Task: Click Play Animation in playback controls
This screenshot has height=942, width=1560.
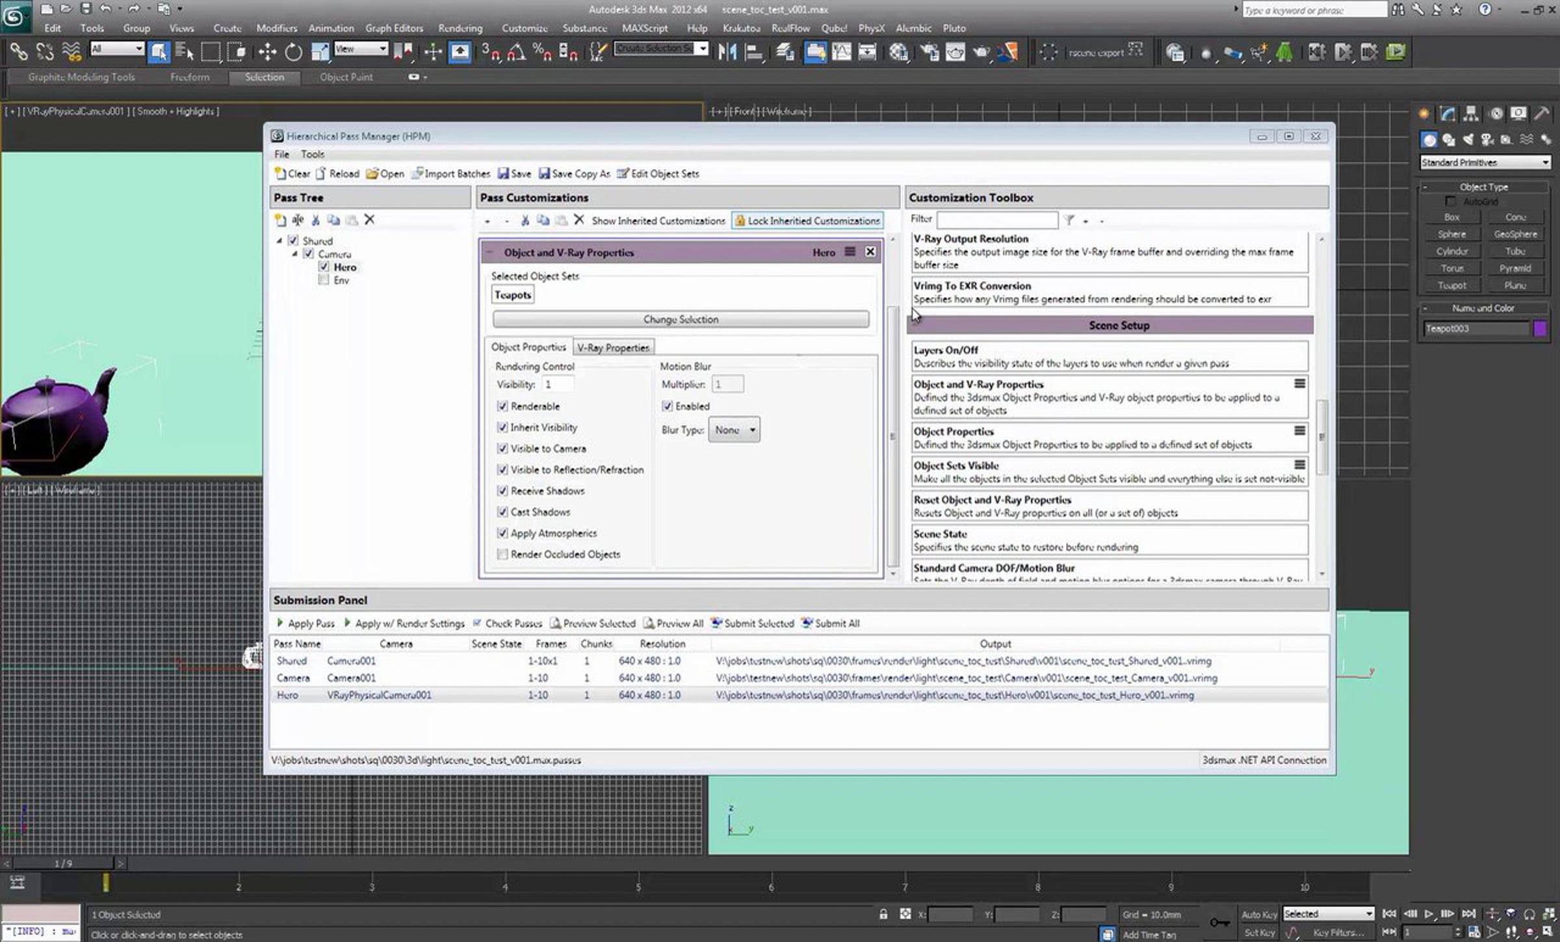Action: tap(1429, 913)
